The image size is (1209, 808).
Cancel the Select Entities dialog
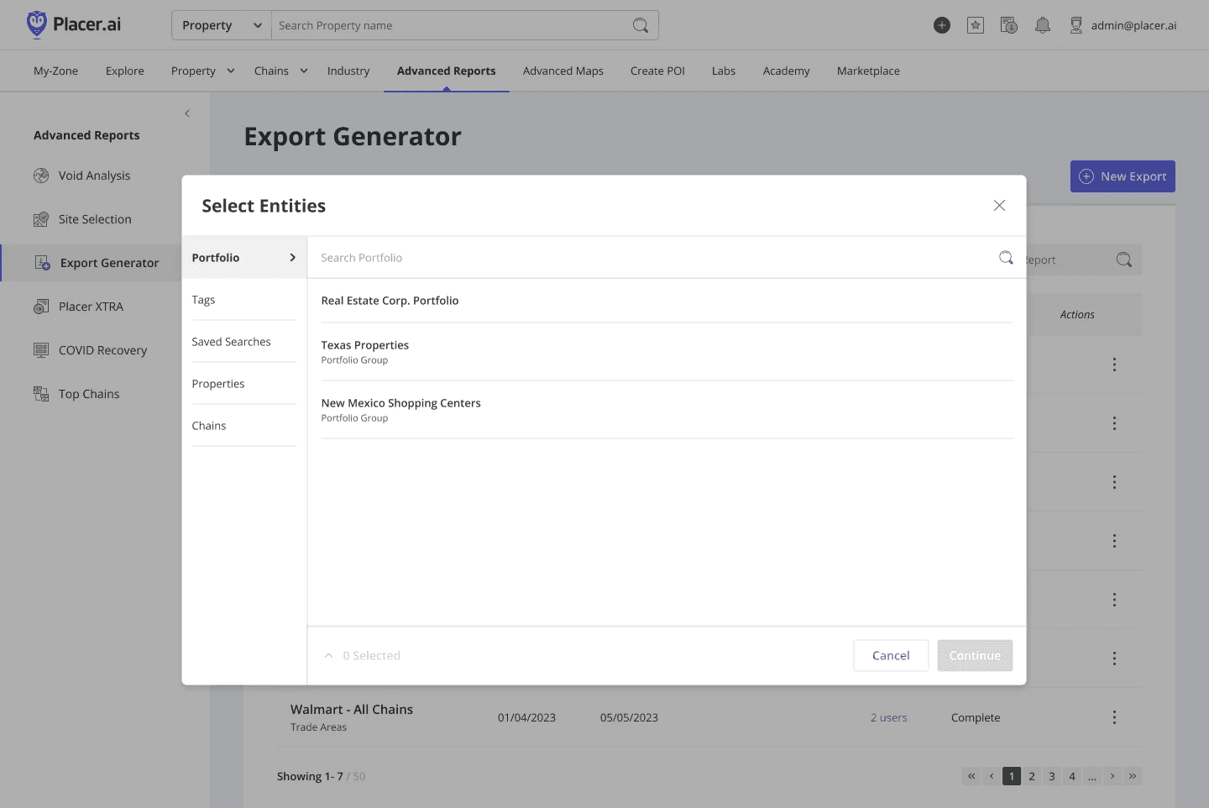(x=891, y=655)
